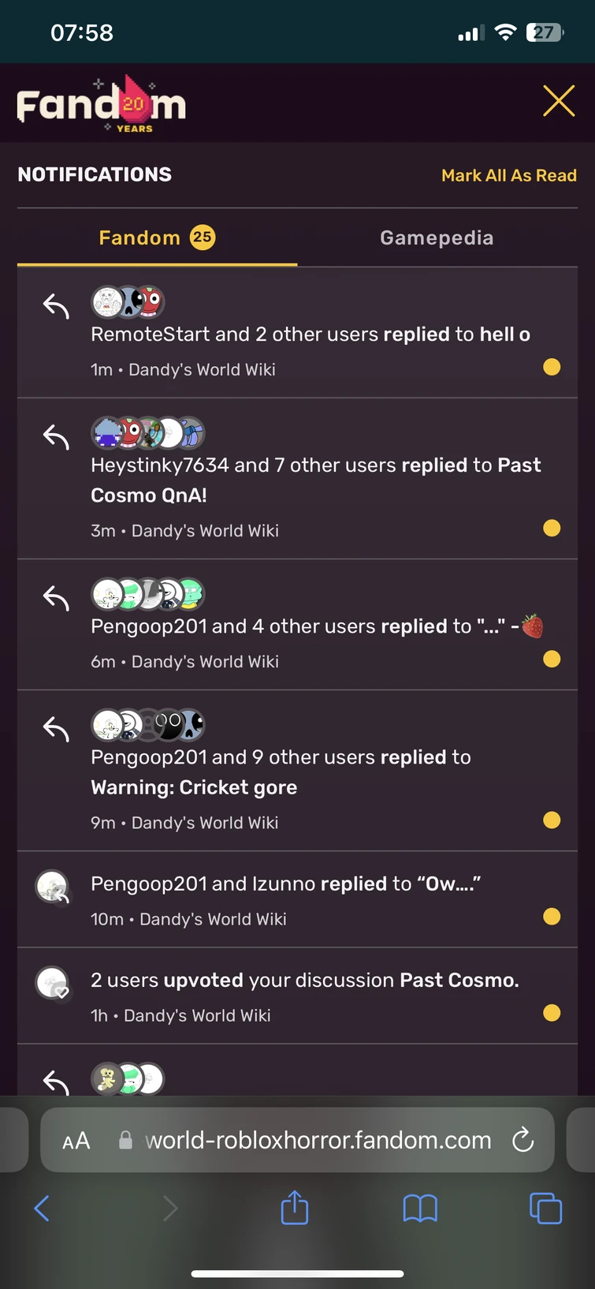Click the reply arrow icon beside RemoteStart notification
Image resolution: width=595 pixels, height=1289 pixels.
click(56, 305)
